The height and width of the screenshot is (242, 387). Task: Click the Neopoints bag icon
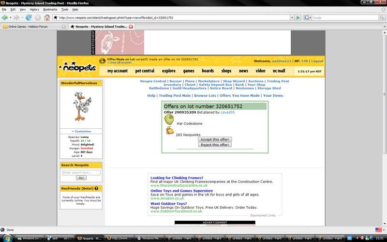(169, 131)
